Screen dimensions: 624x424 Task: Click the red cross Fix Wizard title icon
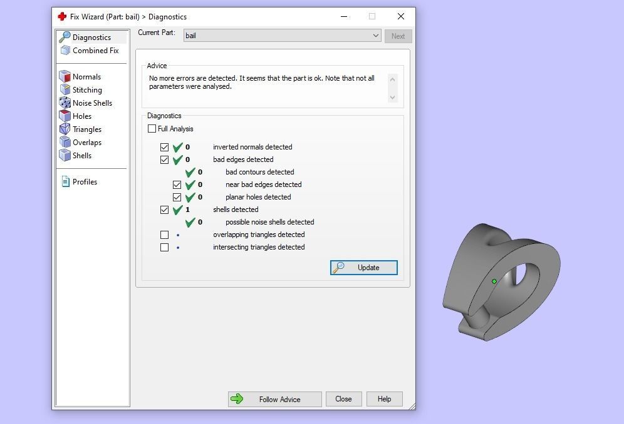[x=62, y=16]
